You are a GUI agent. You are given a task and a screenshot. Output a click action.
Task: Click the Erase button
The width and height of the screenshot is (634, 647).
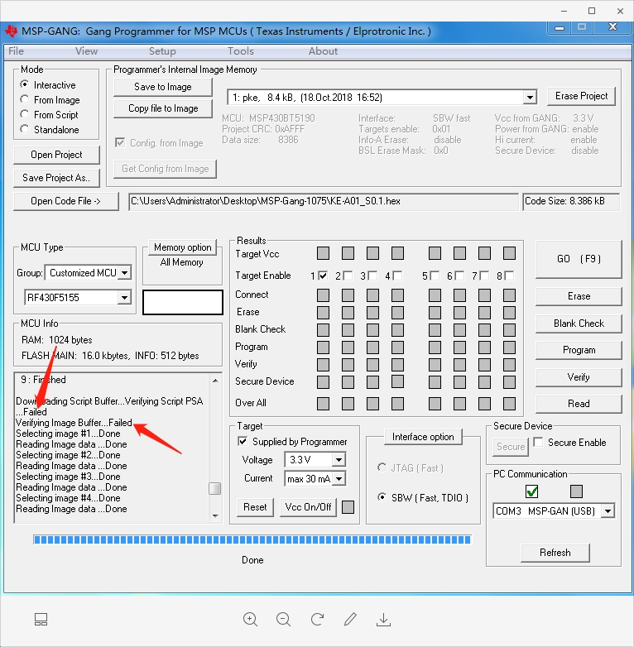[x=579, y=296]
